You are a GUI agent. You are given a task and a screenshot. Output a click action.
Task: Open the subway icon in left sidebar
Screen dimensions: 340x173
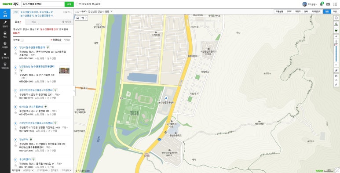click(x=5, y=45)
